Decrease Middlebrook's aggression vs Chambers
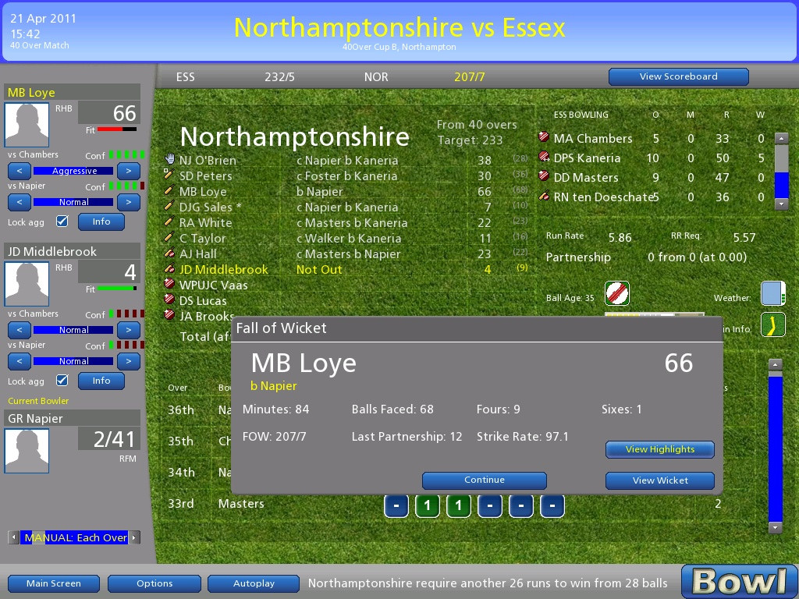 [x=20, y=330]
